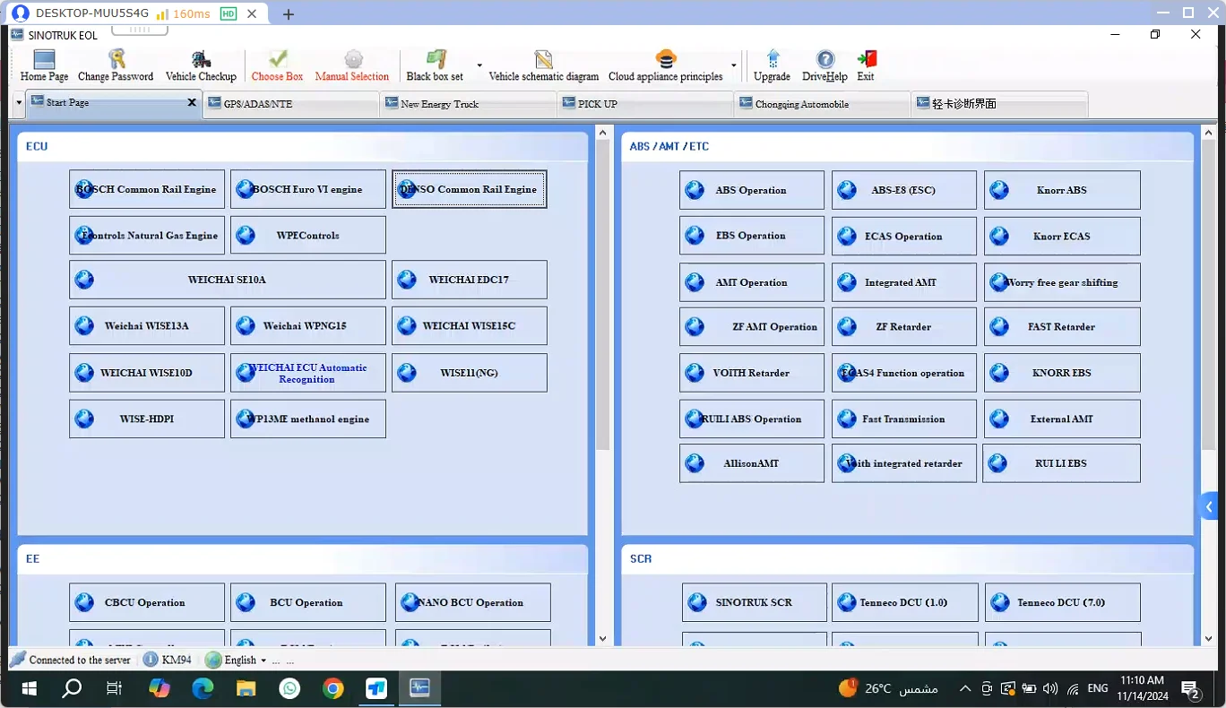The height and width of the screenshot is (708, 1226).
Task: Open Integrated AMT
Action: point(904,282)
